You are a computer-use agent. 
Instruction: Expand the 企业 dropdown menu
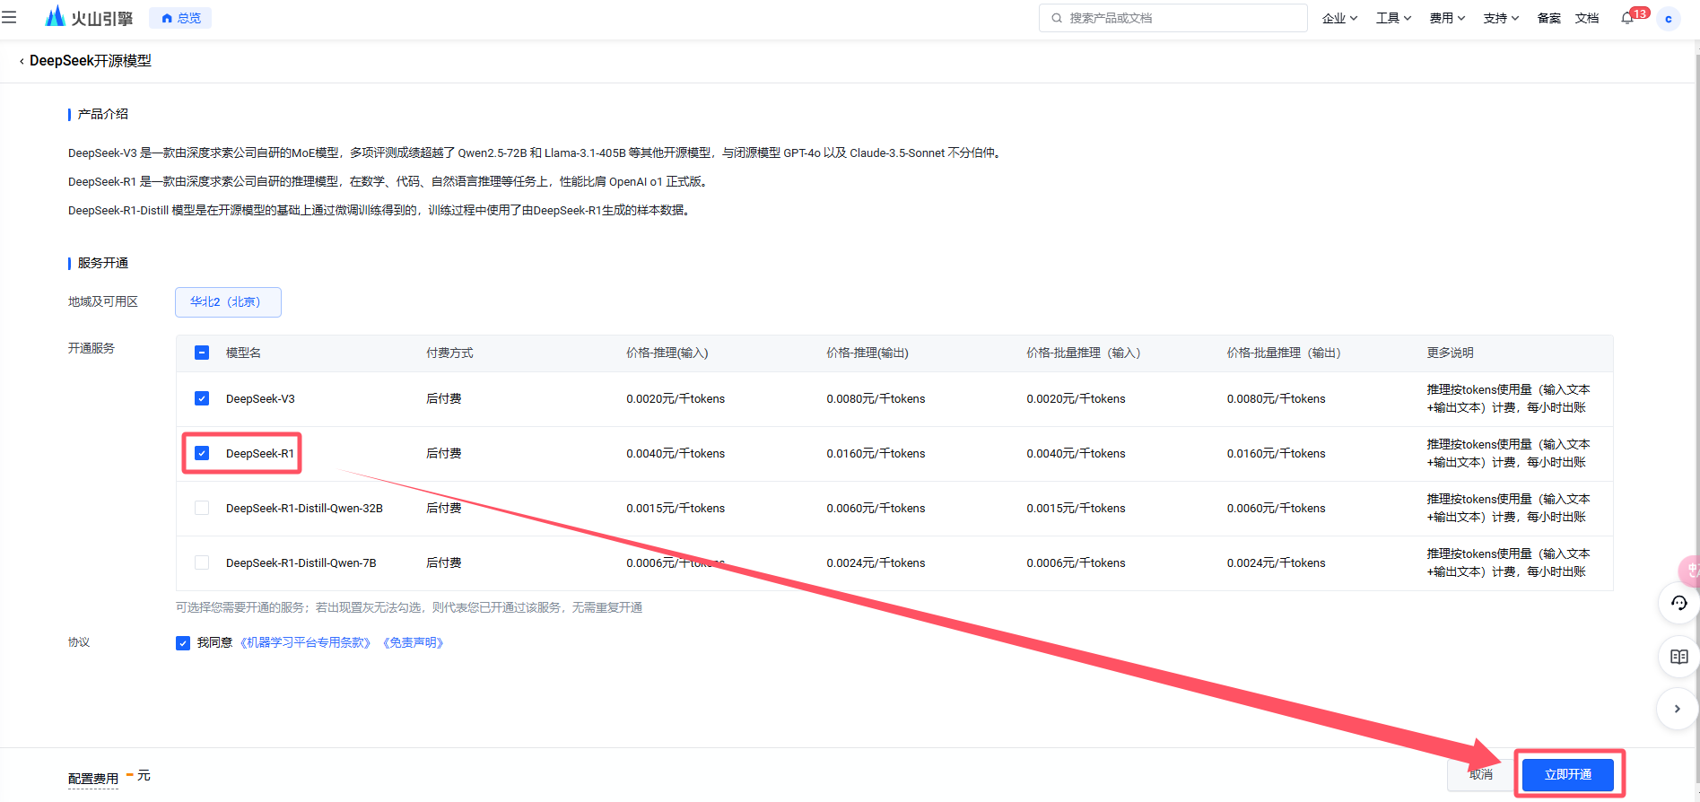click(x=1339, y=18)
